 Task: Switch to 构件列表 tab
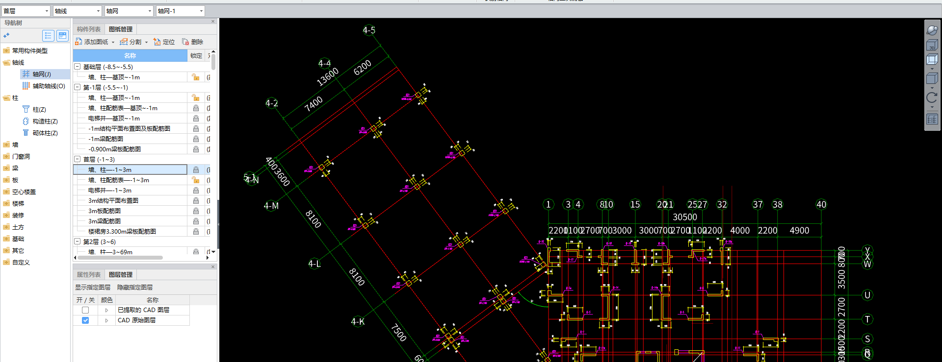(89, 29)
